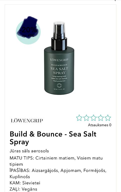Screen dimensions: 121x192
Task: Click the KAM: Sievietei line
Action: pos(25,183)
